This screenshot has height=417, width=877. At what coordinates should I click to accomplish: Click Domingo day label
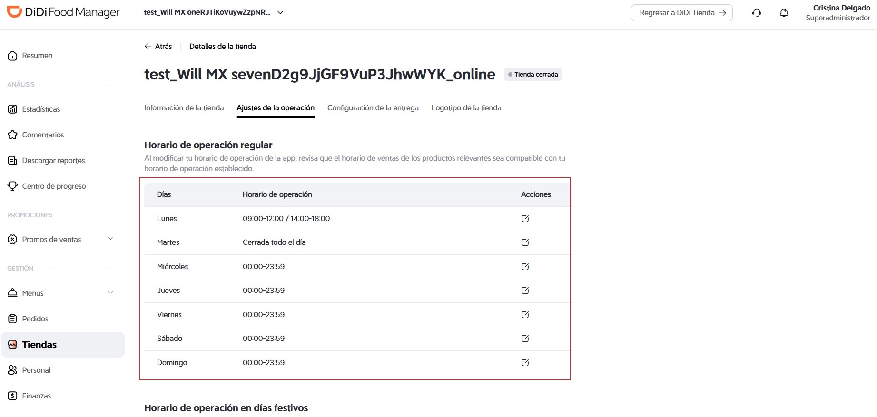(172, 363)
